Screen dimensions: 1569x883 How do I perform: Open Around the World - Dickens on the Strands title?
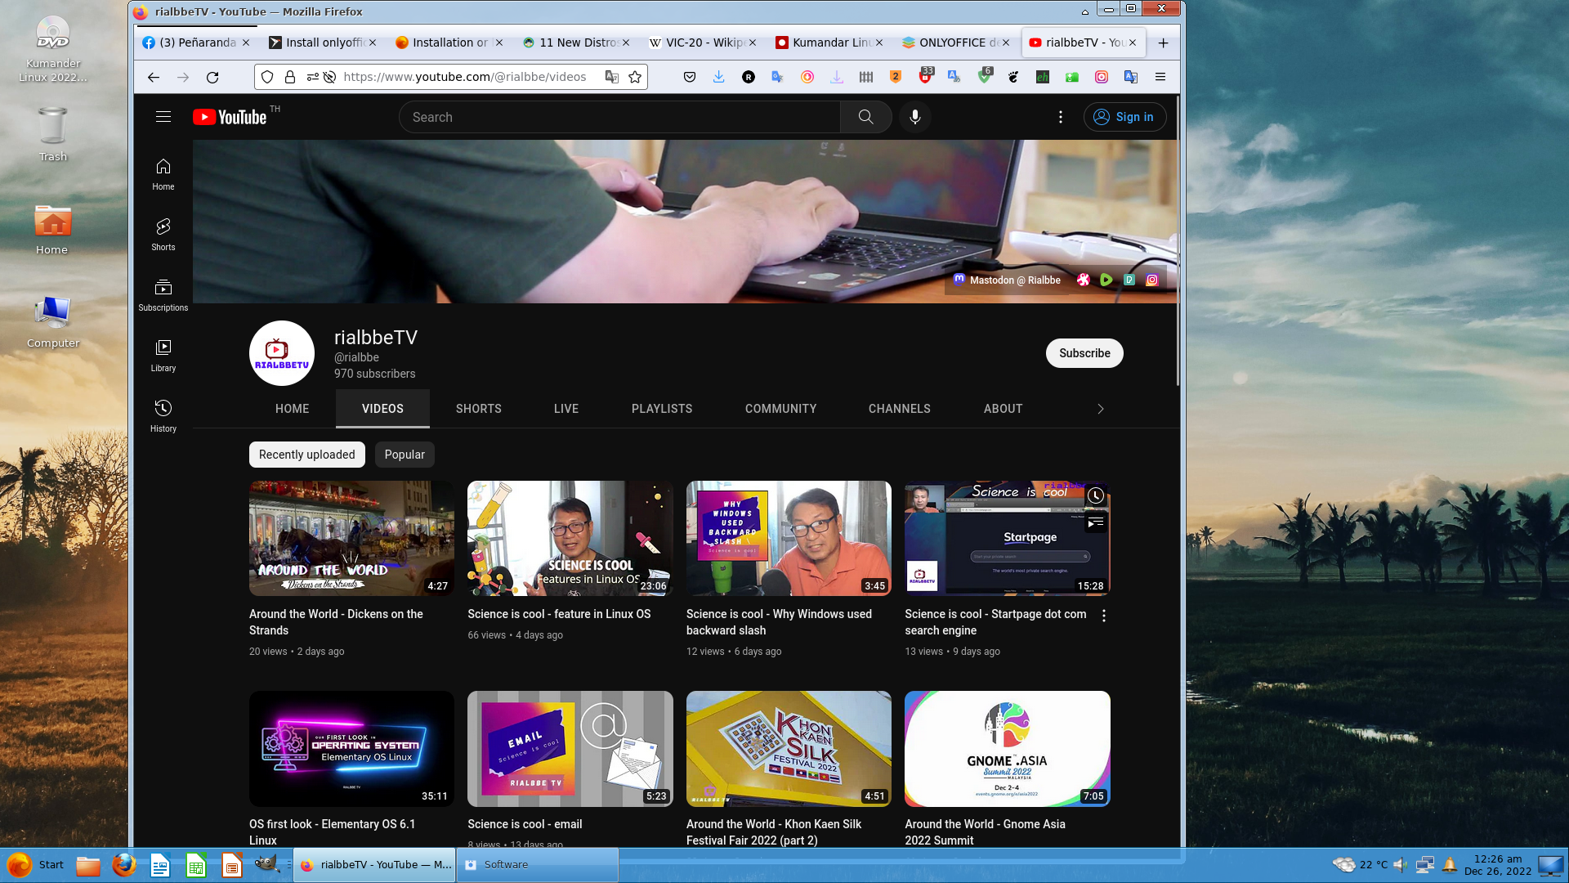[x=336, y=622]
